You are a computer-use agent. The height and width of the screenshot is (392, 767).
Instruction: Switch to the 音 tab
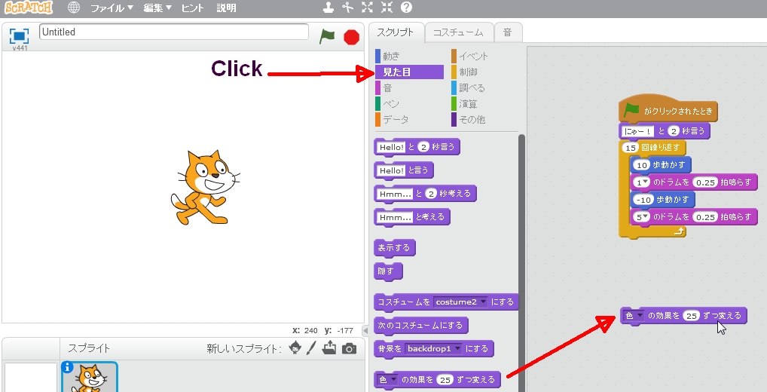tap(508, 32)
